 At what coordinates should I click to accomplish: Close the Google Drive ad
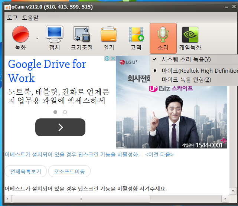click(113, 58)
